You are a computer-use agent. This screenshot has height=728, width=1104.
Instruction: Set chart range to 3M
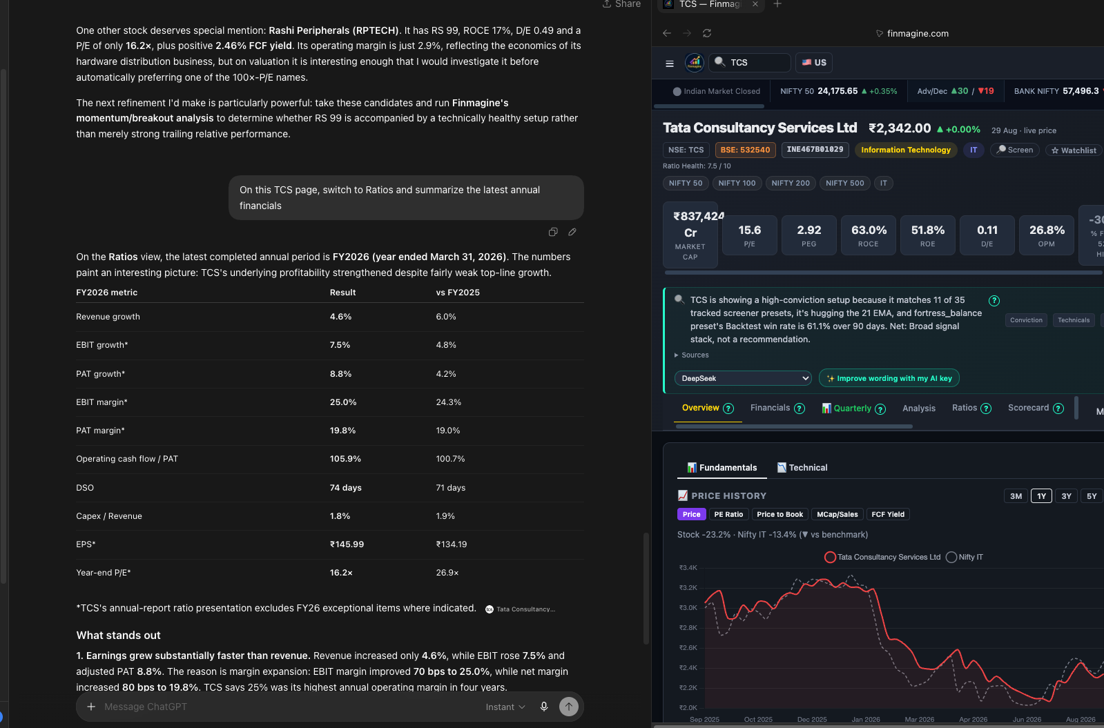pyautogui.click(x=1016, y=496)
